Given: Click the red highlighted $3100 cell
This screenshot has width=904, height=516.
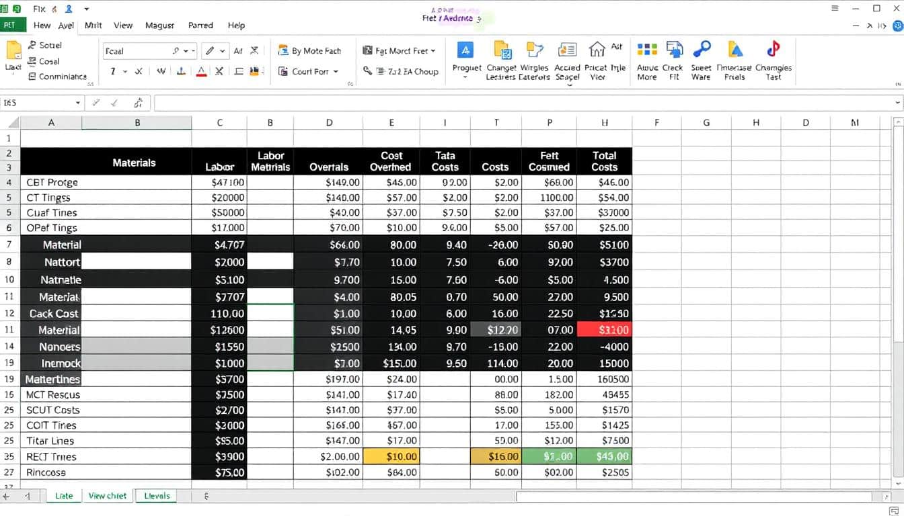Looking at the screenshot, I should [x=604, y=330].
